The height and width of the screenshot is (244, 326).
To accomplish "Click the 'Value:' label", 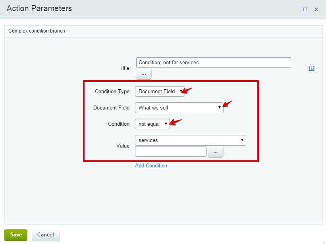I will [123, 146].
